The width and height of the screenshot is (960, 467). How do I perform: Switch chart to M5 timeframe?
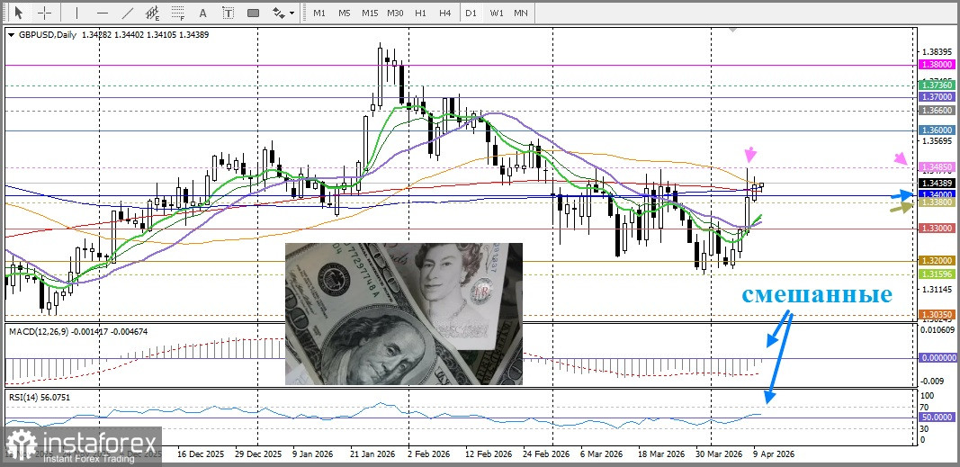click(x=344, y=13)
